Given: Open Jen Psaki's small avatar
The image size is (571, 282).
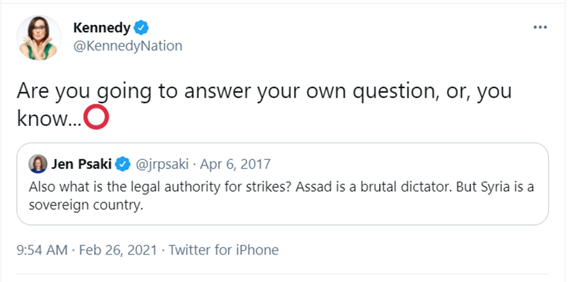Looking at the screenshot, I should tap(39, 163).
